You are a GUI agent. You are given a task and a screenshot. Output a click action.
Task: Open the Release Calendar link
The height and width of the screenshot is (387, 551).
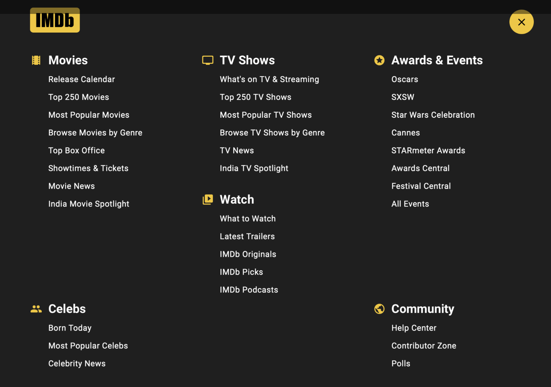pos(82,79)
